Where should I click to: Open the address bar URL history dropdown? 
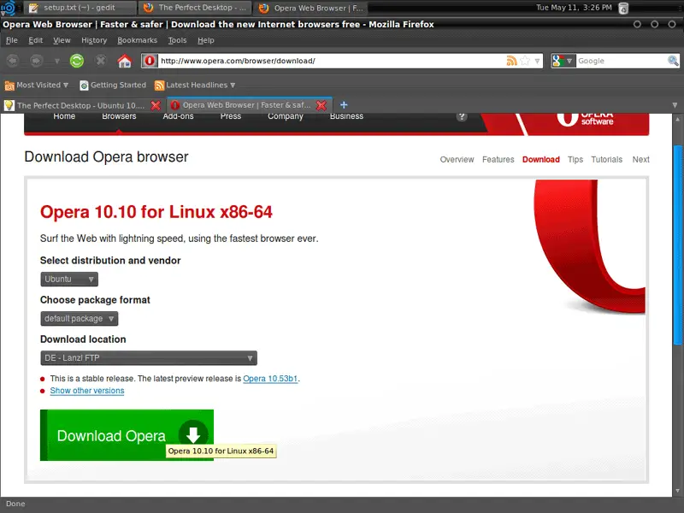tap(538, 61)
